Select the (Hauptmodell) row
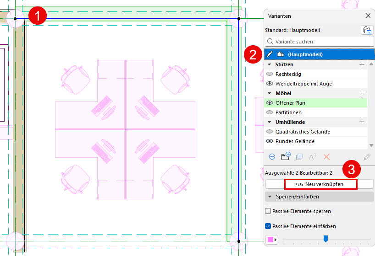375x256 pixels. pos(320,54)
